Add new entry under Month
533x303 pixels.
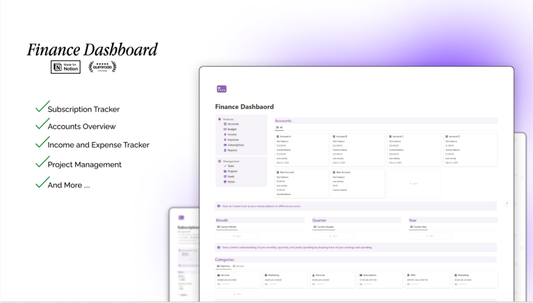[x=237, y=236]
